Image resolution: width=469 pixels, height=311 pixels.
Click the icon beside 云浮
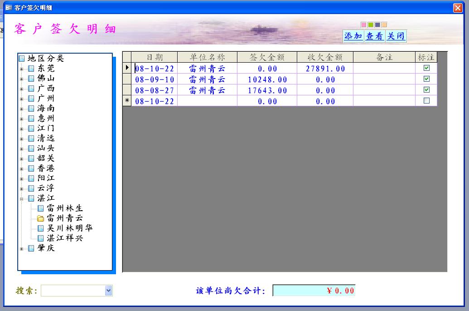(31, 188)
